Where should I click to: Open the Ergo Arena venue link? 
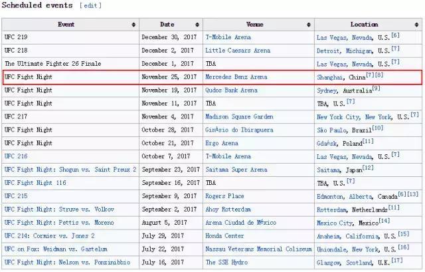(x=222, y=144)
